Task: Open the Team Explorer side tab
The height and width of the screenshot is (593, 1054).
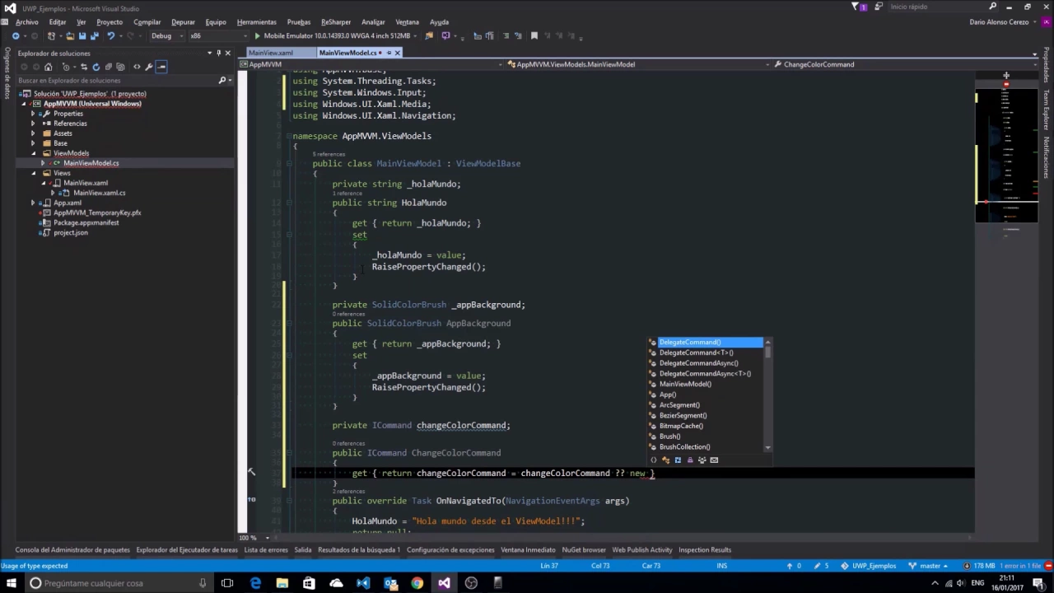Action: 1047,110
